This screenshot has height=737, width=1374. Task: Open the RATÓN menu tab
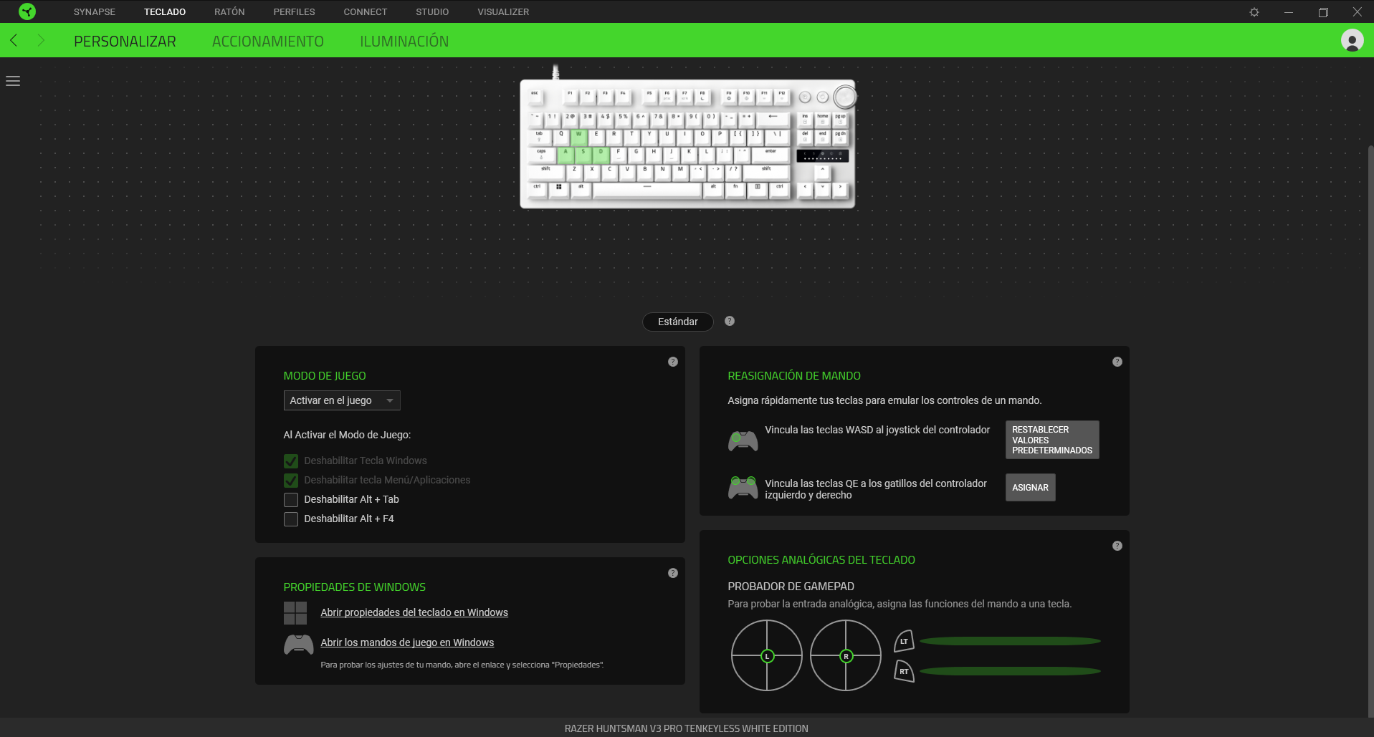229,12
